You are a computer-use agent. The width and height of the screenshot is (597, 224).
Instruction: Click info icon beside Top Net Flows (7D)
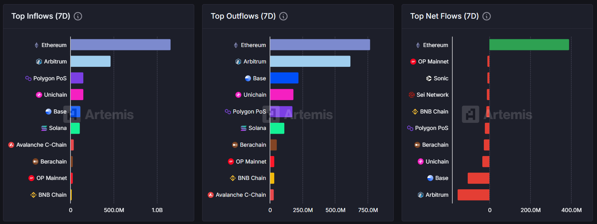[486, 16]
